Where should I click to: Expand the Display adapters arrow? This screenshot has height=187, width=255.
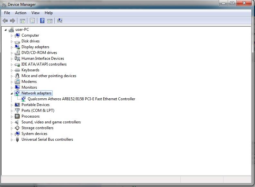(12, 47)
